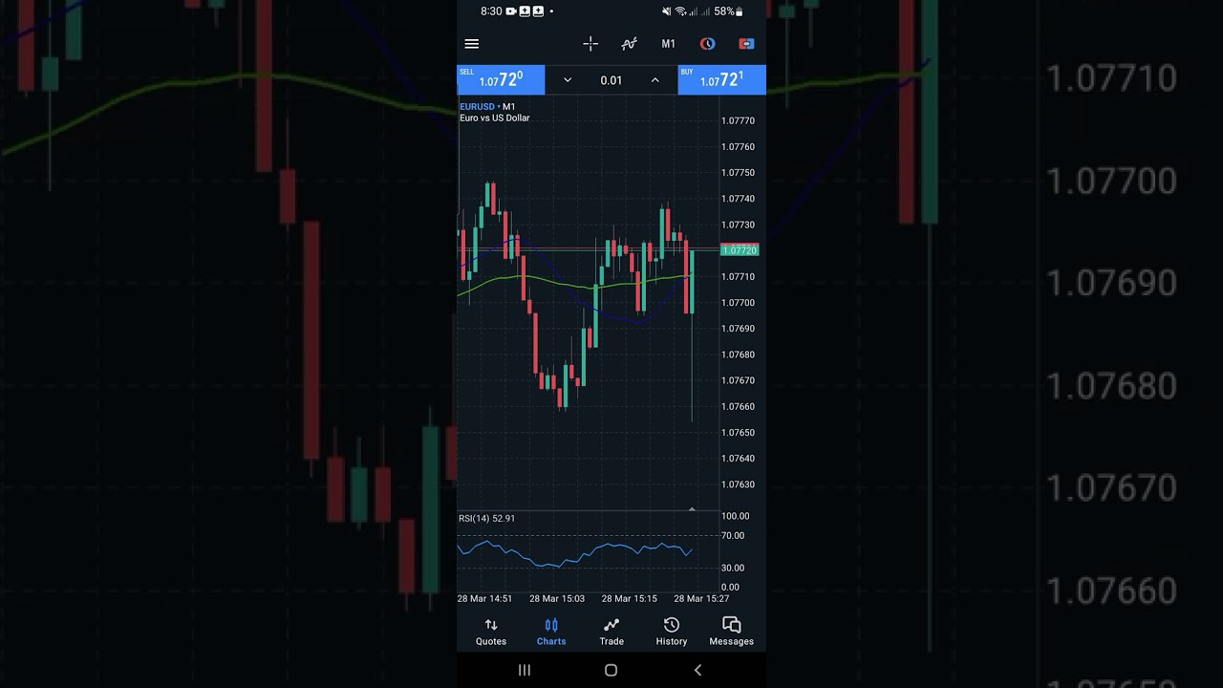Select the 28 Mar 15:15 time label
Image resolution: width=1223 pixels, height=688 pixels.
tap(629, 599)
